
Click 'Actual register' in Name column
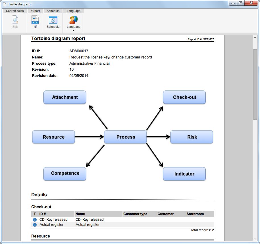[88, 225]
